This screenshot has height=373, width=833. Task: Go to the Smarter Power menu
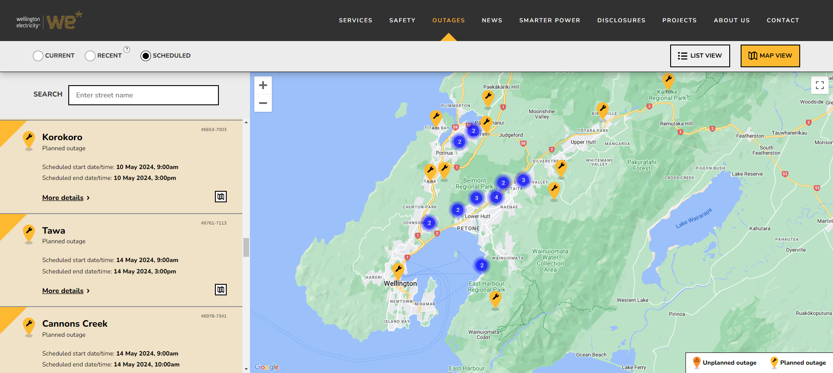(x=549, y=21)
